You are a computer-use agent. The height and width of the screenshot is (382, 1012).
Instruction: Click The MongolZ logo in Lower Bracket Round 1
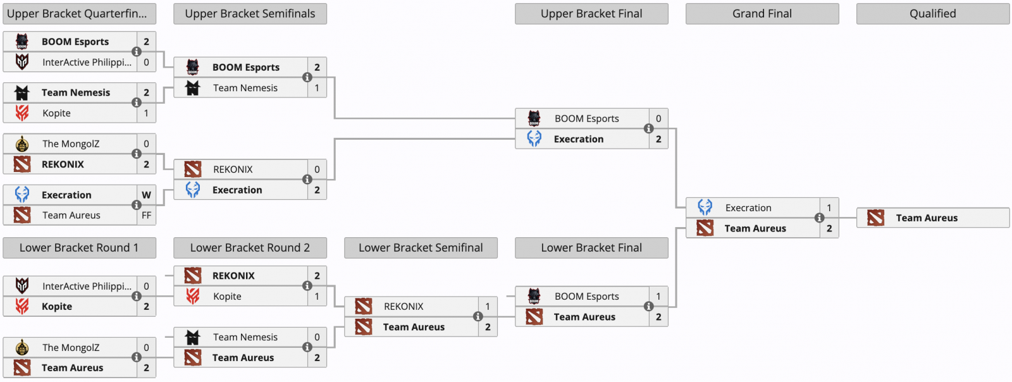(x=22, y=347)
